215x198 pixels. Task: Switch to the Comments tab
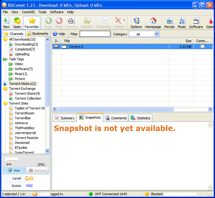pos(116,118)
